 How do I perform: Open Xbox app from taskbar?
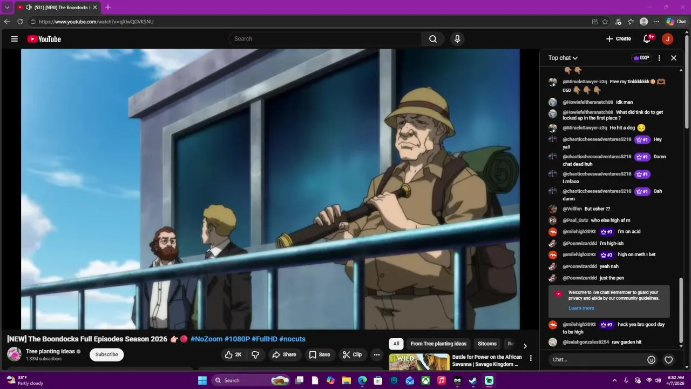pyautogui.click(x=426, y=381)
